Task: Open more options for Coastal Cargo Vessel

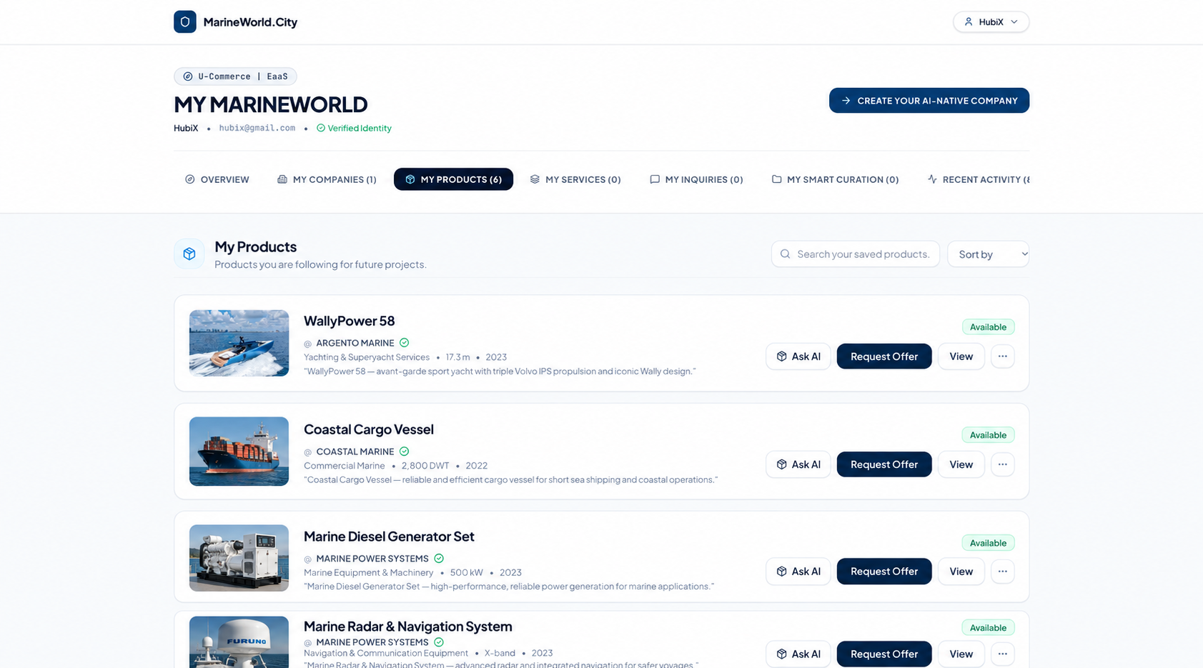Action: click(1003, 464)
